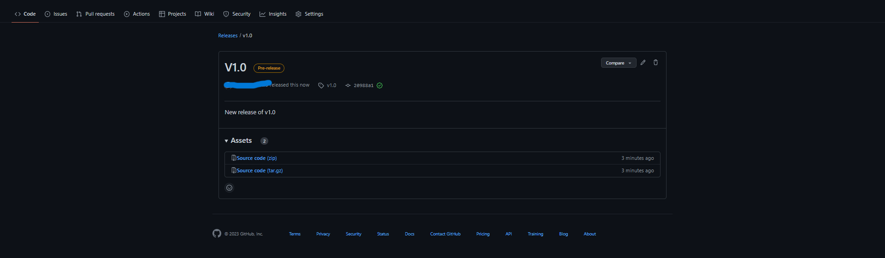
Task: Click the GitHub logo in footer
Action: (217, 234)
